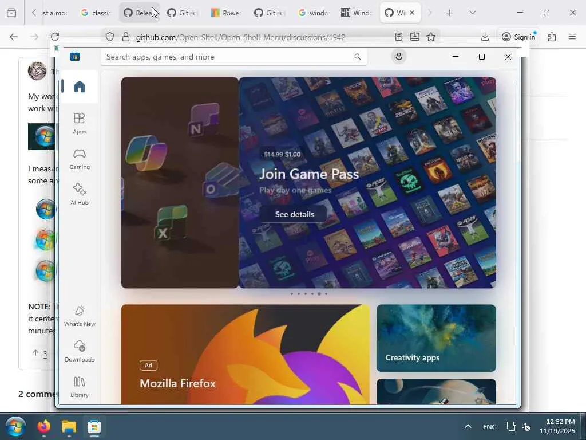Click the Store user profile icon

click(399, 56)
